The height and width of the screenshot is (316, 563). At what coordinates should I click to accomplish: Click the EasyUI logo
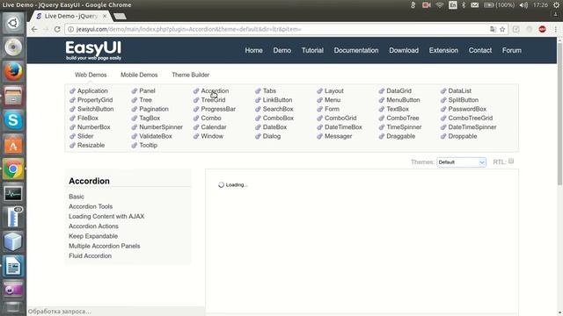point(93,51)
